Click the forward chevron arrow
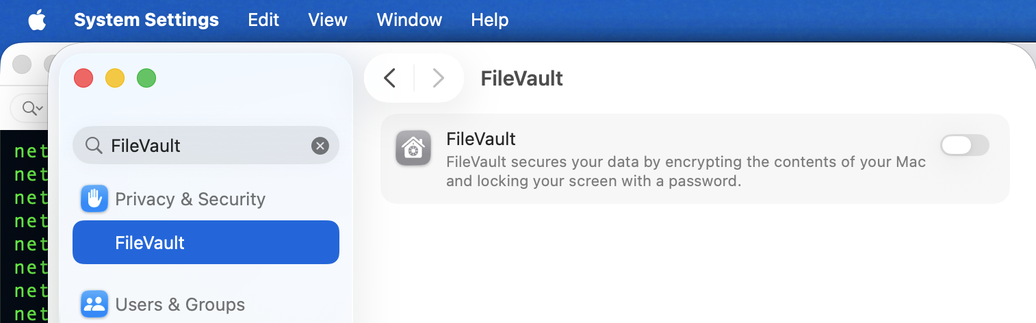Viewport: 1036px width, 323px height. [439, 78]
